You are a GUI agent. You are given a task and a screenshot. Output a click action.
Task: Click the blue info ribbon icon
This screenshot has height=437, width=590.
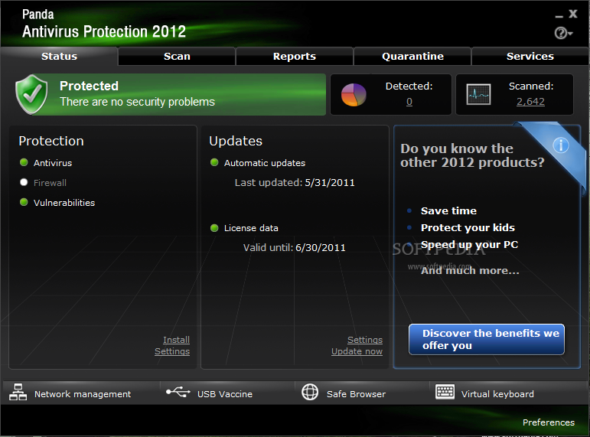point(561,145)
